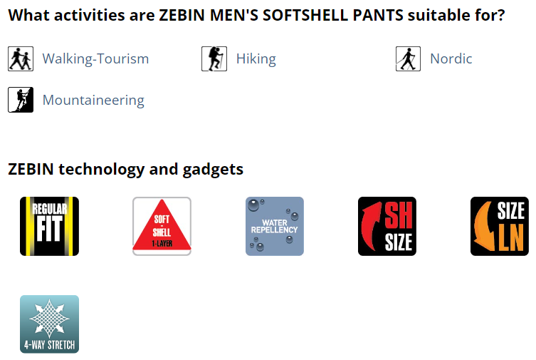Click the Nordic walking icon
The width and height of the screenshot is (536, 360).
408,59
